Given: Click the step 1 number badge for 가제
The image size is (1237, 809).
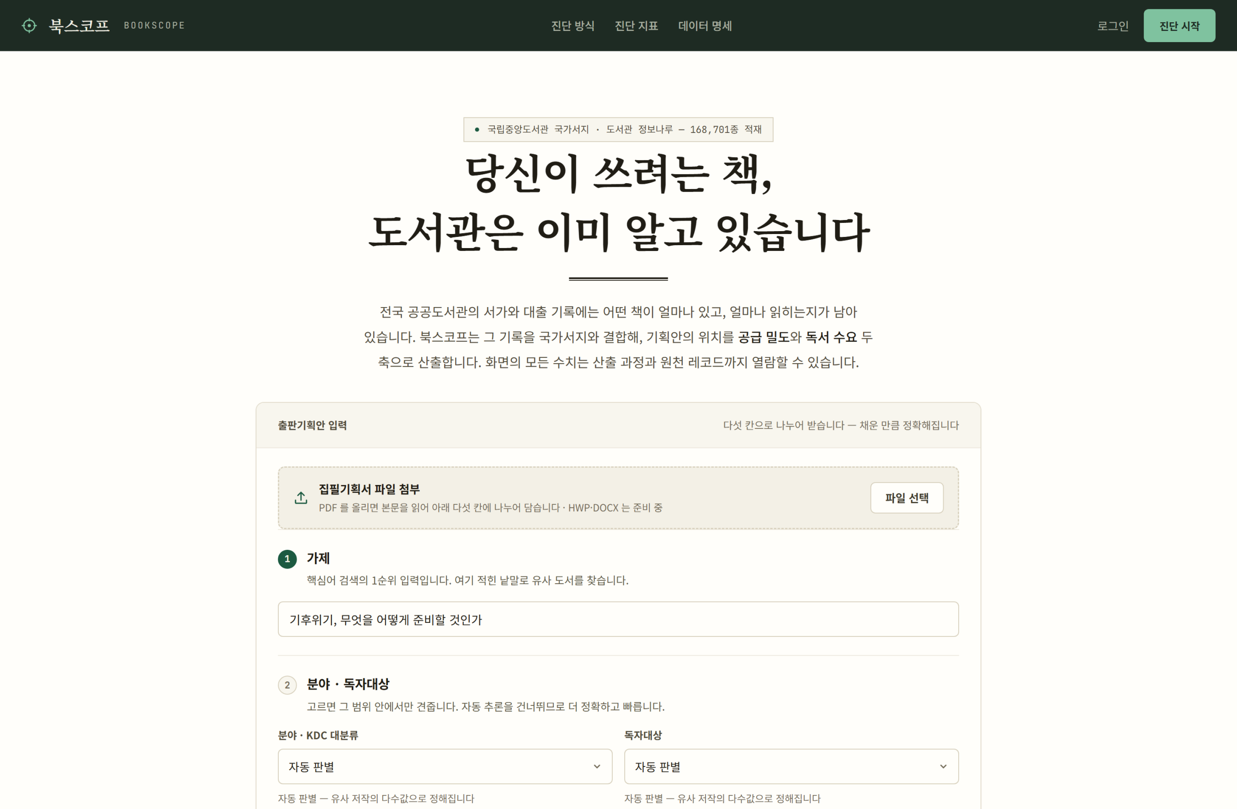Looking at the screenshot, I should (287, 559).
